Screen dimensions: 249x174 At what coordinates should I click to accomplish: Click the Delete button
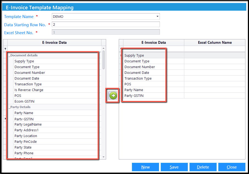coord(203,167)
